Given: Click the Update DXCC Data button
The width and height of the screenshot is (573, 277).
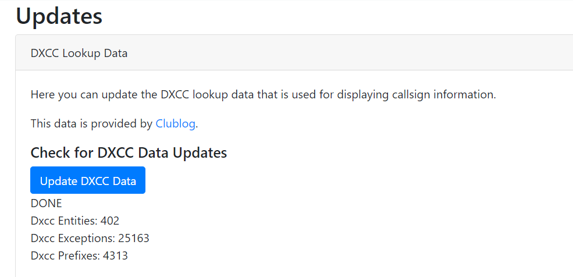Looking at the screenshot, I should (x=88, y=180).
